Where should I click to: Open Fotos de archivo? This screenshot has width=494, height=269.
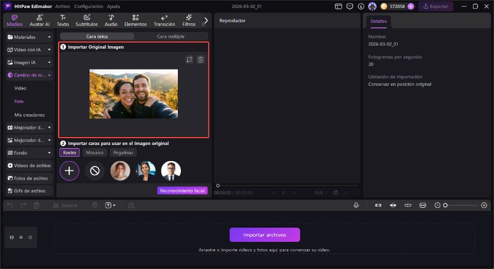[x=29, y=178]
